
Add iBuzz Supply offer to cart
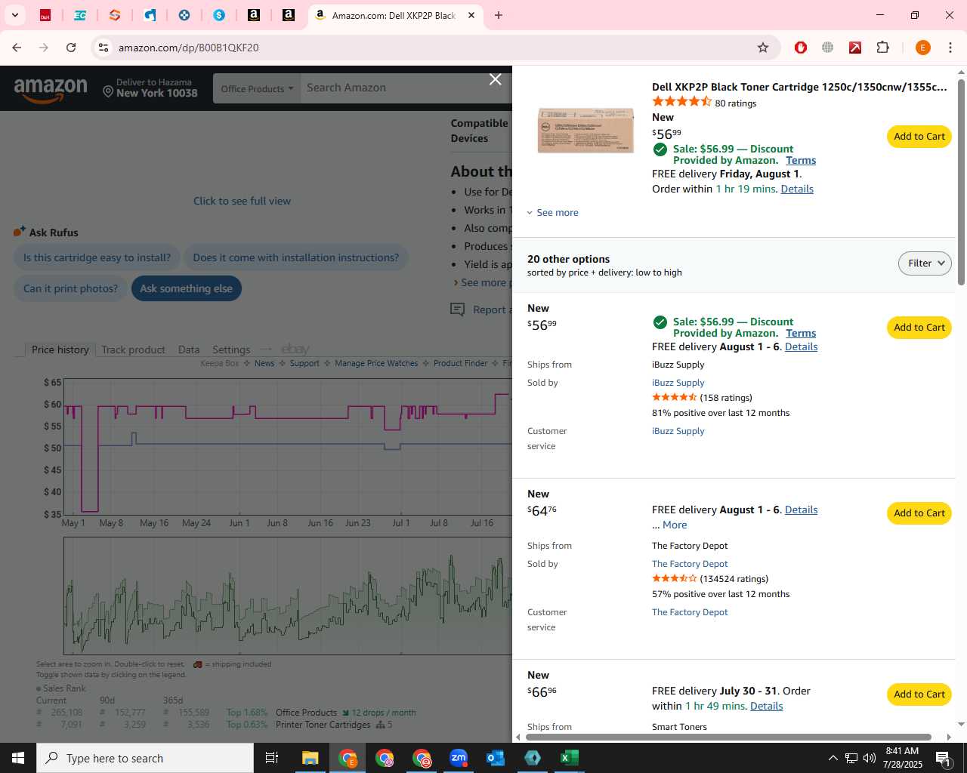[x=919, y=328]
